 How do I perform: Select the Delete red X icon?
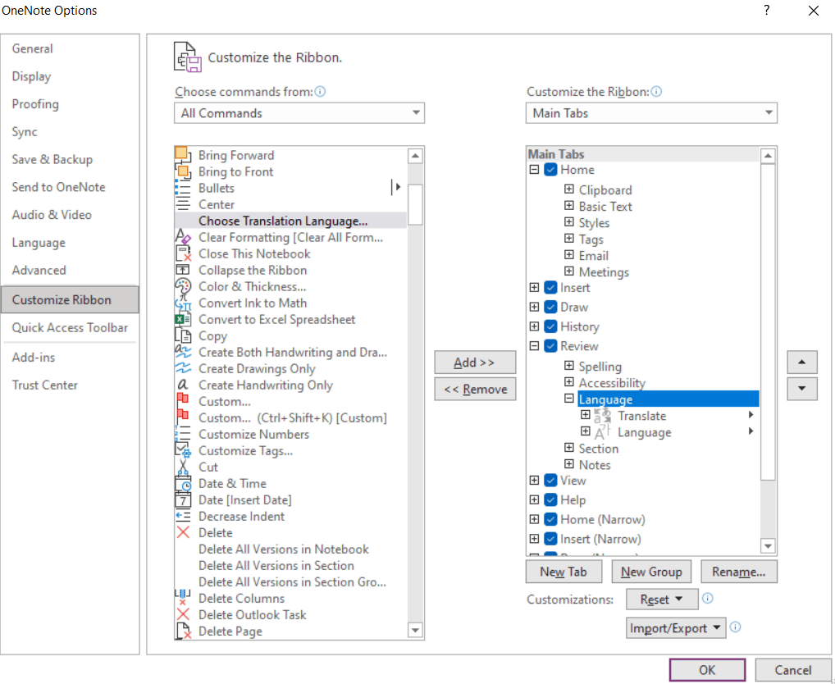183,532
